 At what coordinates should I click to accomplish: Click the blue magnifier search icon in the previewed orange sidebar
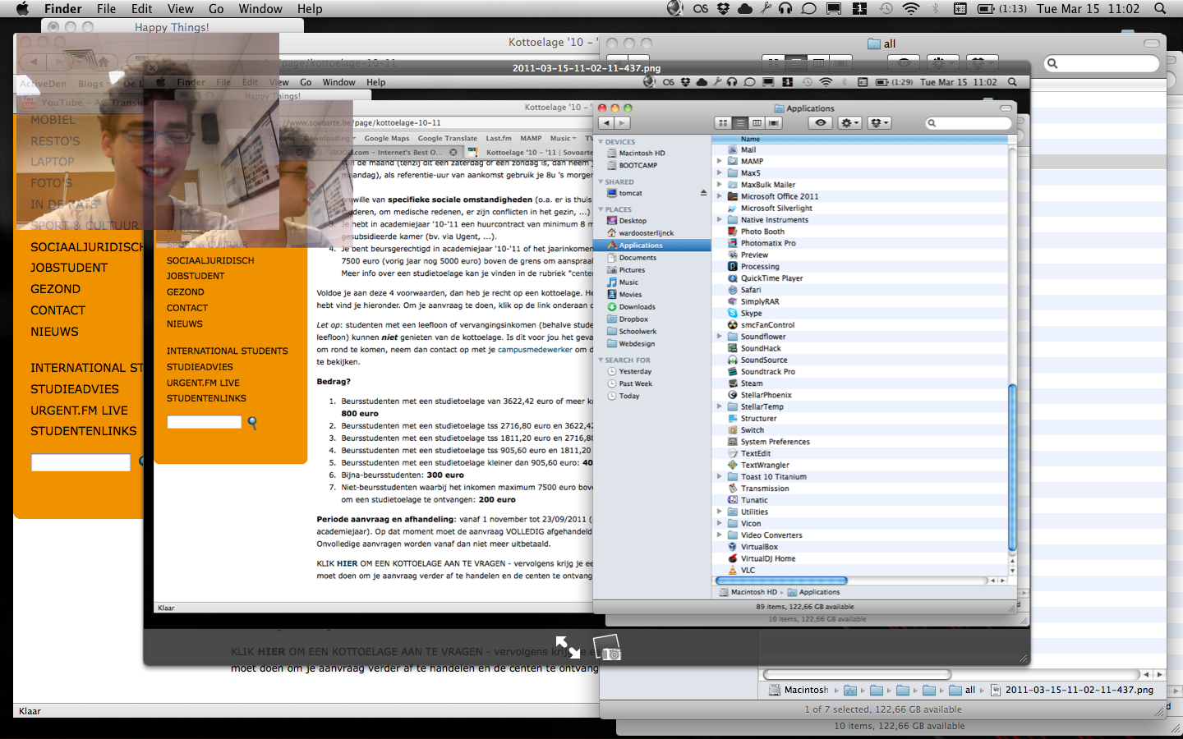[252, 423]
